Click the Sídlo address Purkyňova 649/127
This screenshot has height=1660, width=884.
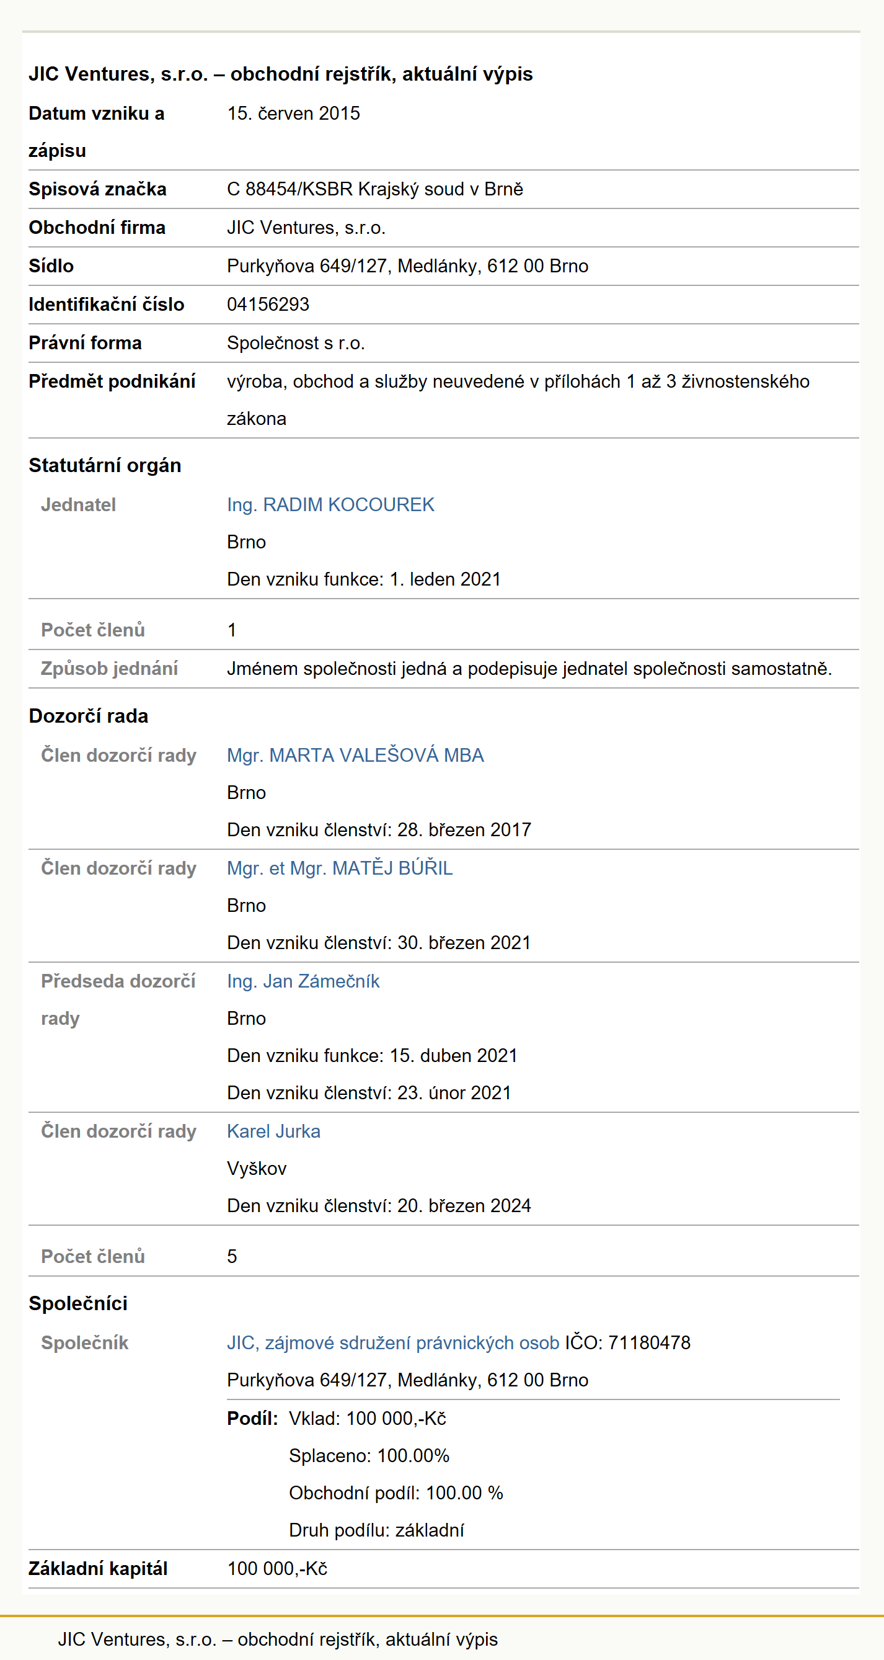coord(407,266)
